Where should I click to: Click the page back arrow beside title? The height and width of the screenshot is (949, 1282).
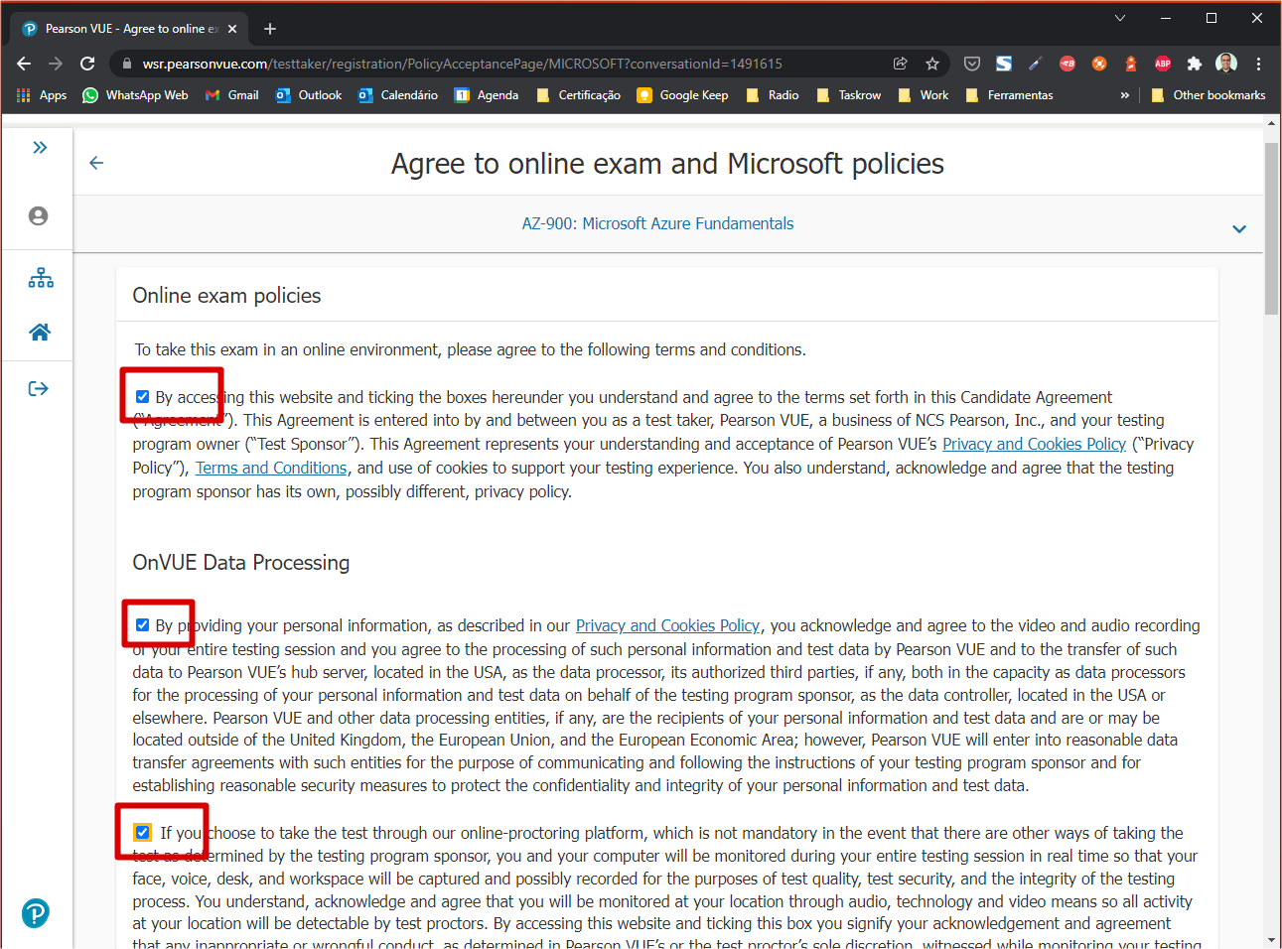click(x=96, y=163)
